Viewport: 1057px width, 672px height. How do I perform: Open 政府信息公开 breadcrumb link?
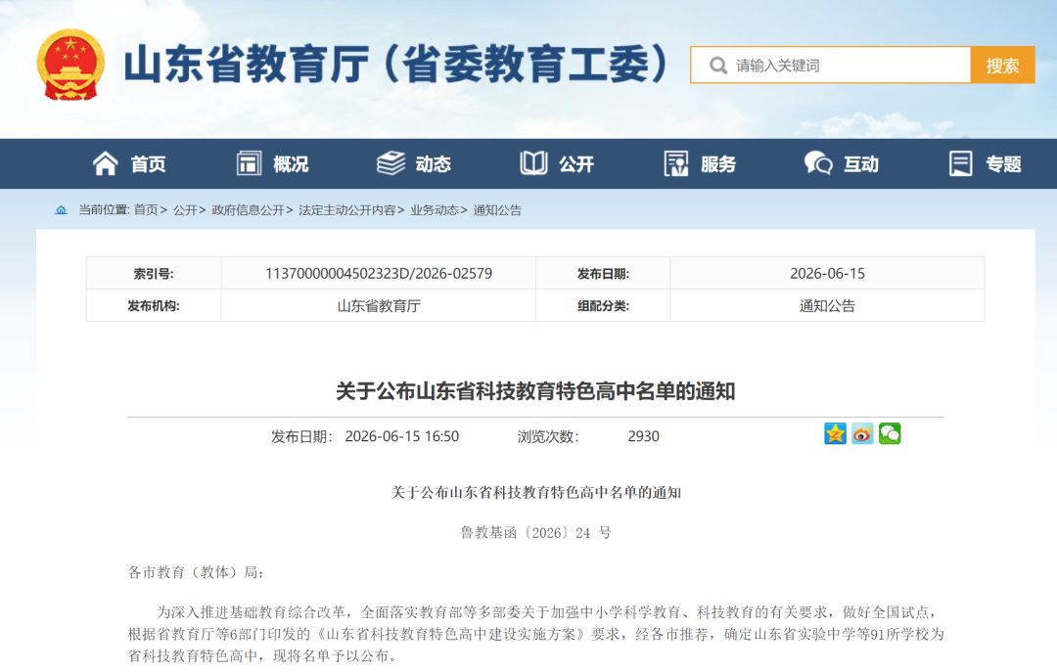click(x=248, y=210)
